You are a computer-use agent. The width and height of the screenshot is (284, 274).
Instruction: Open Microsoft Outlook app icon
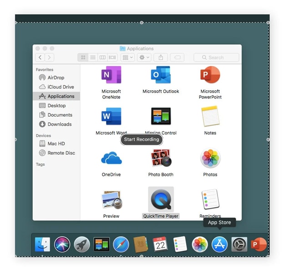click(161, 75)
